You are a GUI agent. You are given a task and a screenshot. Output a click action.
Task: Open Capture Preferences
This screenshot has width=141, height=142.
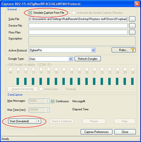click(x=96, y=132)
